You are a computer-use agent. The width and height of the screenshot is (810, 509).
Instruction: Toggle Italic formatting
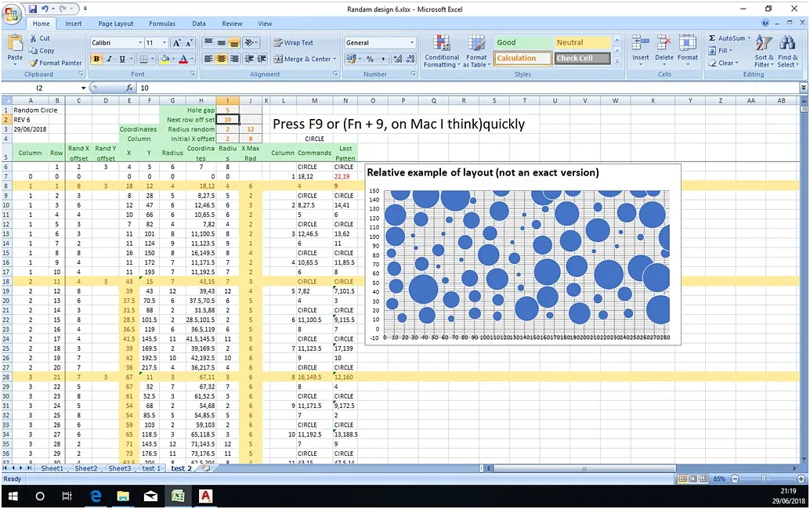(110, 59)
